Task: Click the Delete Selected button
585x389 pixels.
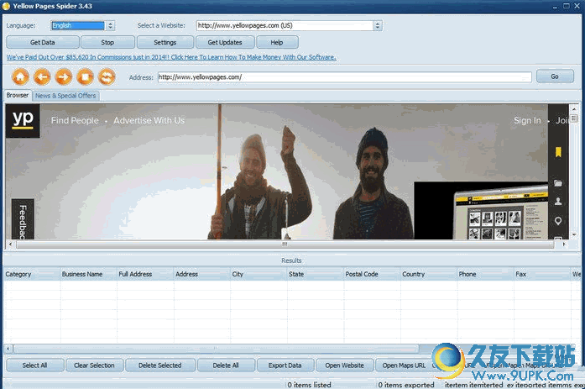Action: pos(160,365)
